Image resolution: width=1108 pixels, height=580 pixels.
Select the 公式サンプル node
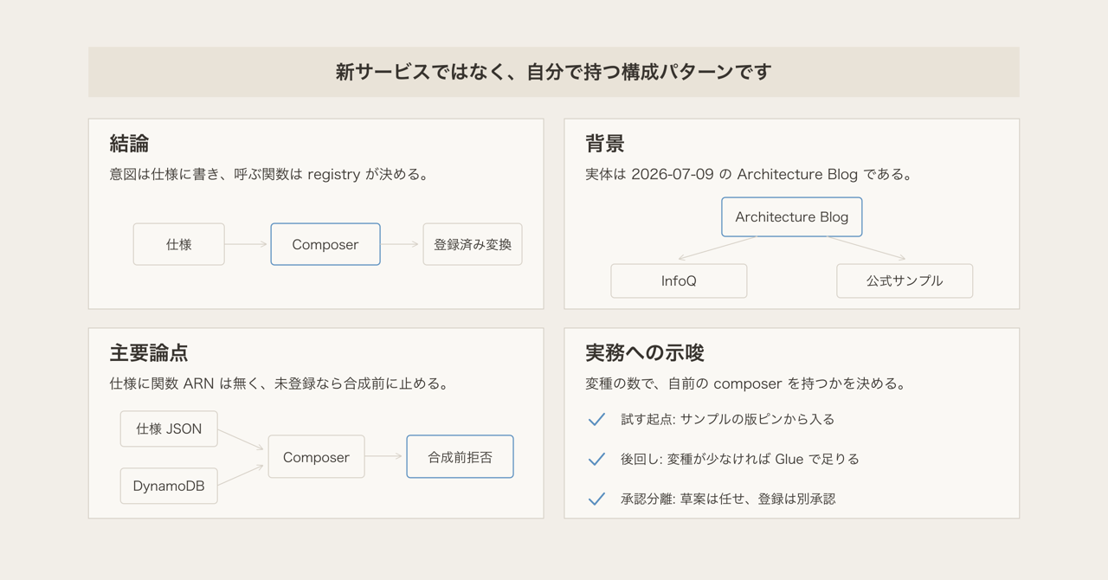905,281
